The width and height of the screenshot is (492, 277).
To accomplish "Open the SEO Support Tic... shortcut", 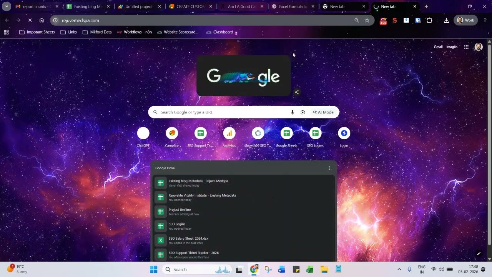I will [200, 137].
